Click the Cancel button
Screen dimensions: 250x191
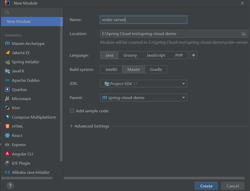tap(233, 186)
